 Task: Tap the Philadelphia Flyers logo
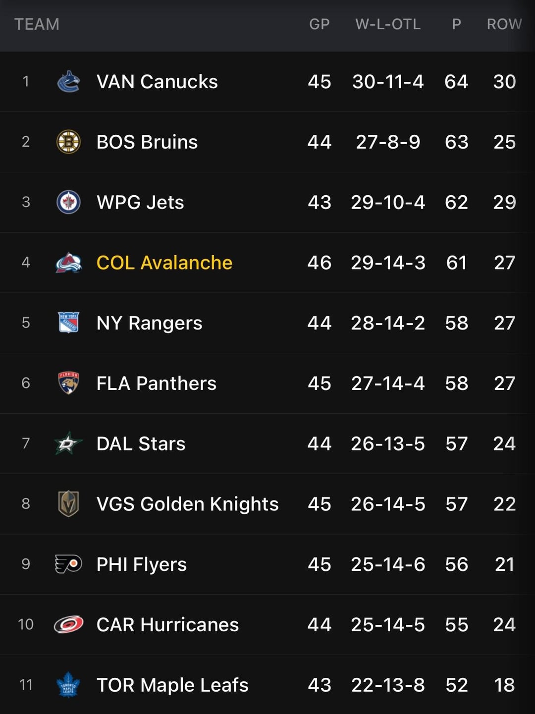click(68, 564)
